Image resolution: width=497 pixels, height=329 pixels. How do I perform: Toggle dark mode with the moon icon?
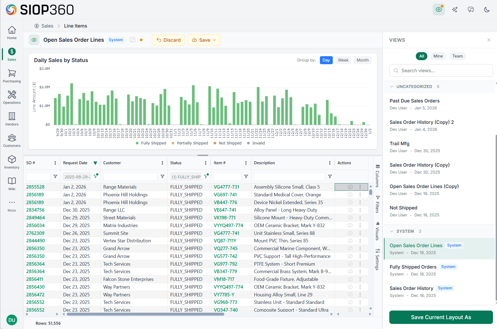click(487, 9)
